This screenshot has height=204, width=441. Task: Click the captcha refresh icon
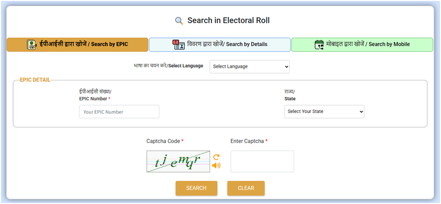pos(216,157)
